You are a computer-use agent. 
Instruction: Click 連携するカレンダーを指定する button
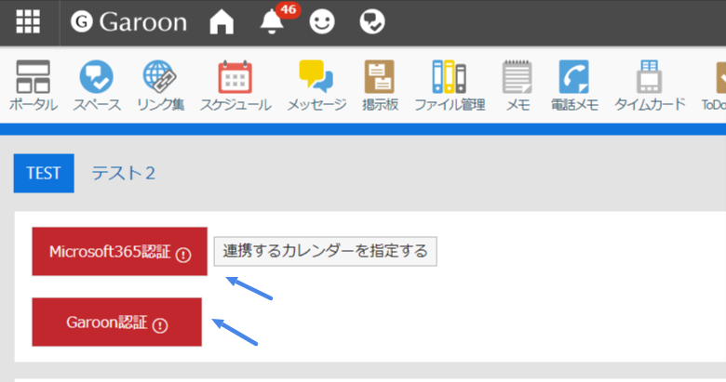325,252
